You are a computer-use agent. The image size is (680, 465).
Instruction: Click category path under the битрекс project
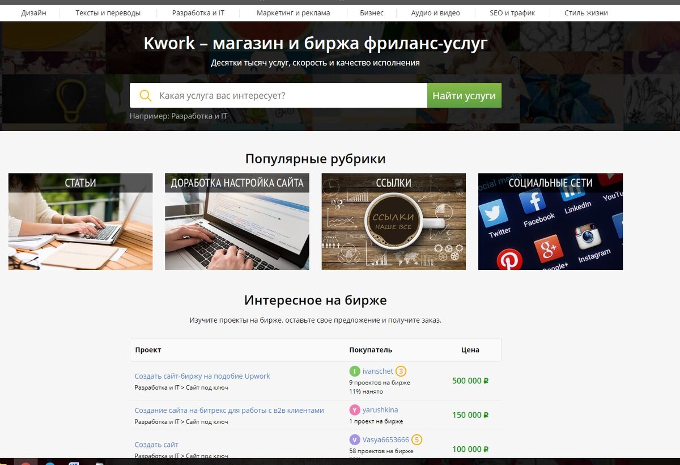tap(181, 422)
